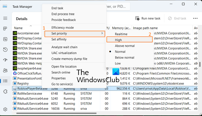
Task: Sort by the Name column header
Action: pyautogui.click(x=18, y=28)
